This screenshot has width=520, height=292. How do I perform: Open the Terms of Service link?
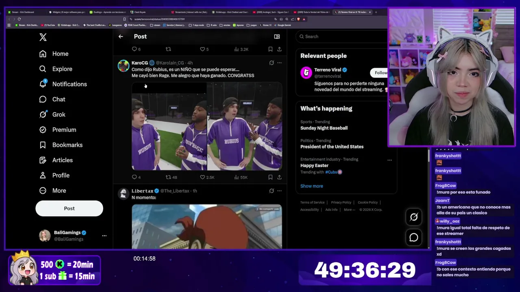[x=312, y=202]
